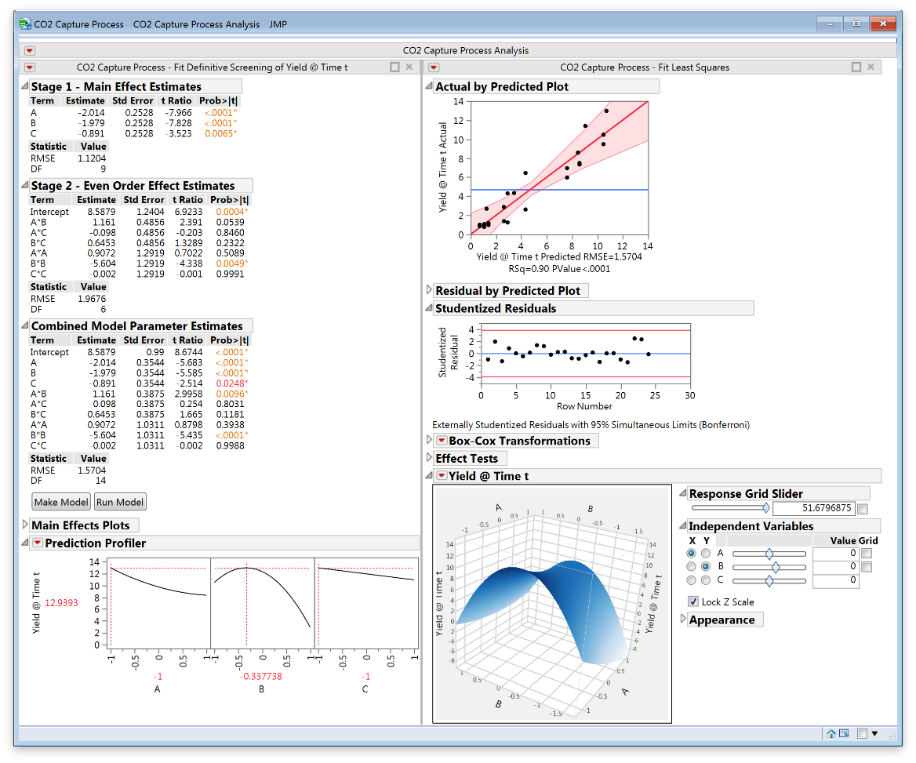The image size is (916, 763).
Task: Expand the Main Effects Plots section
Action: coord(24,525)
